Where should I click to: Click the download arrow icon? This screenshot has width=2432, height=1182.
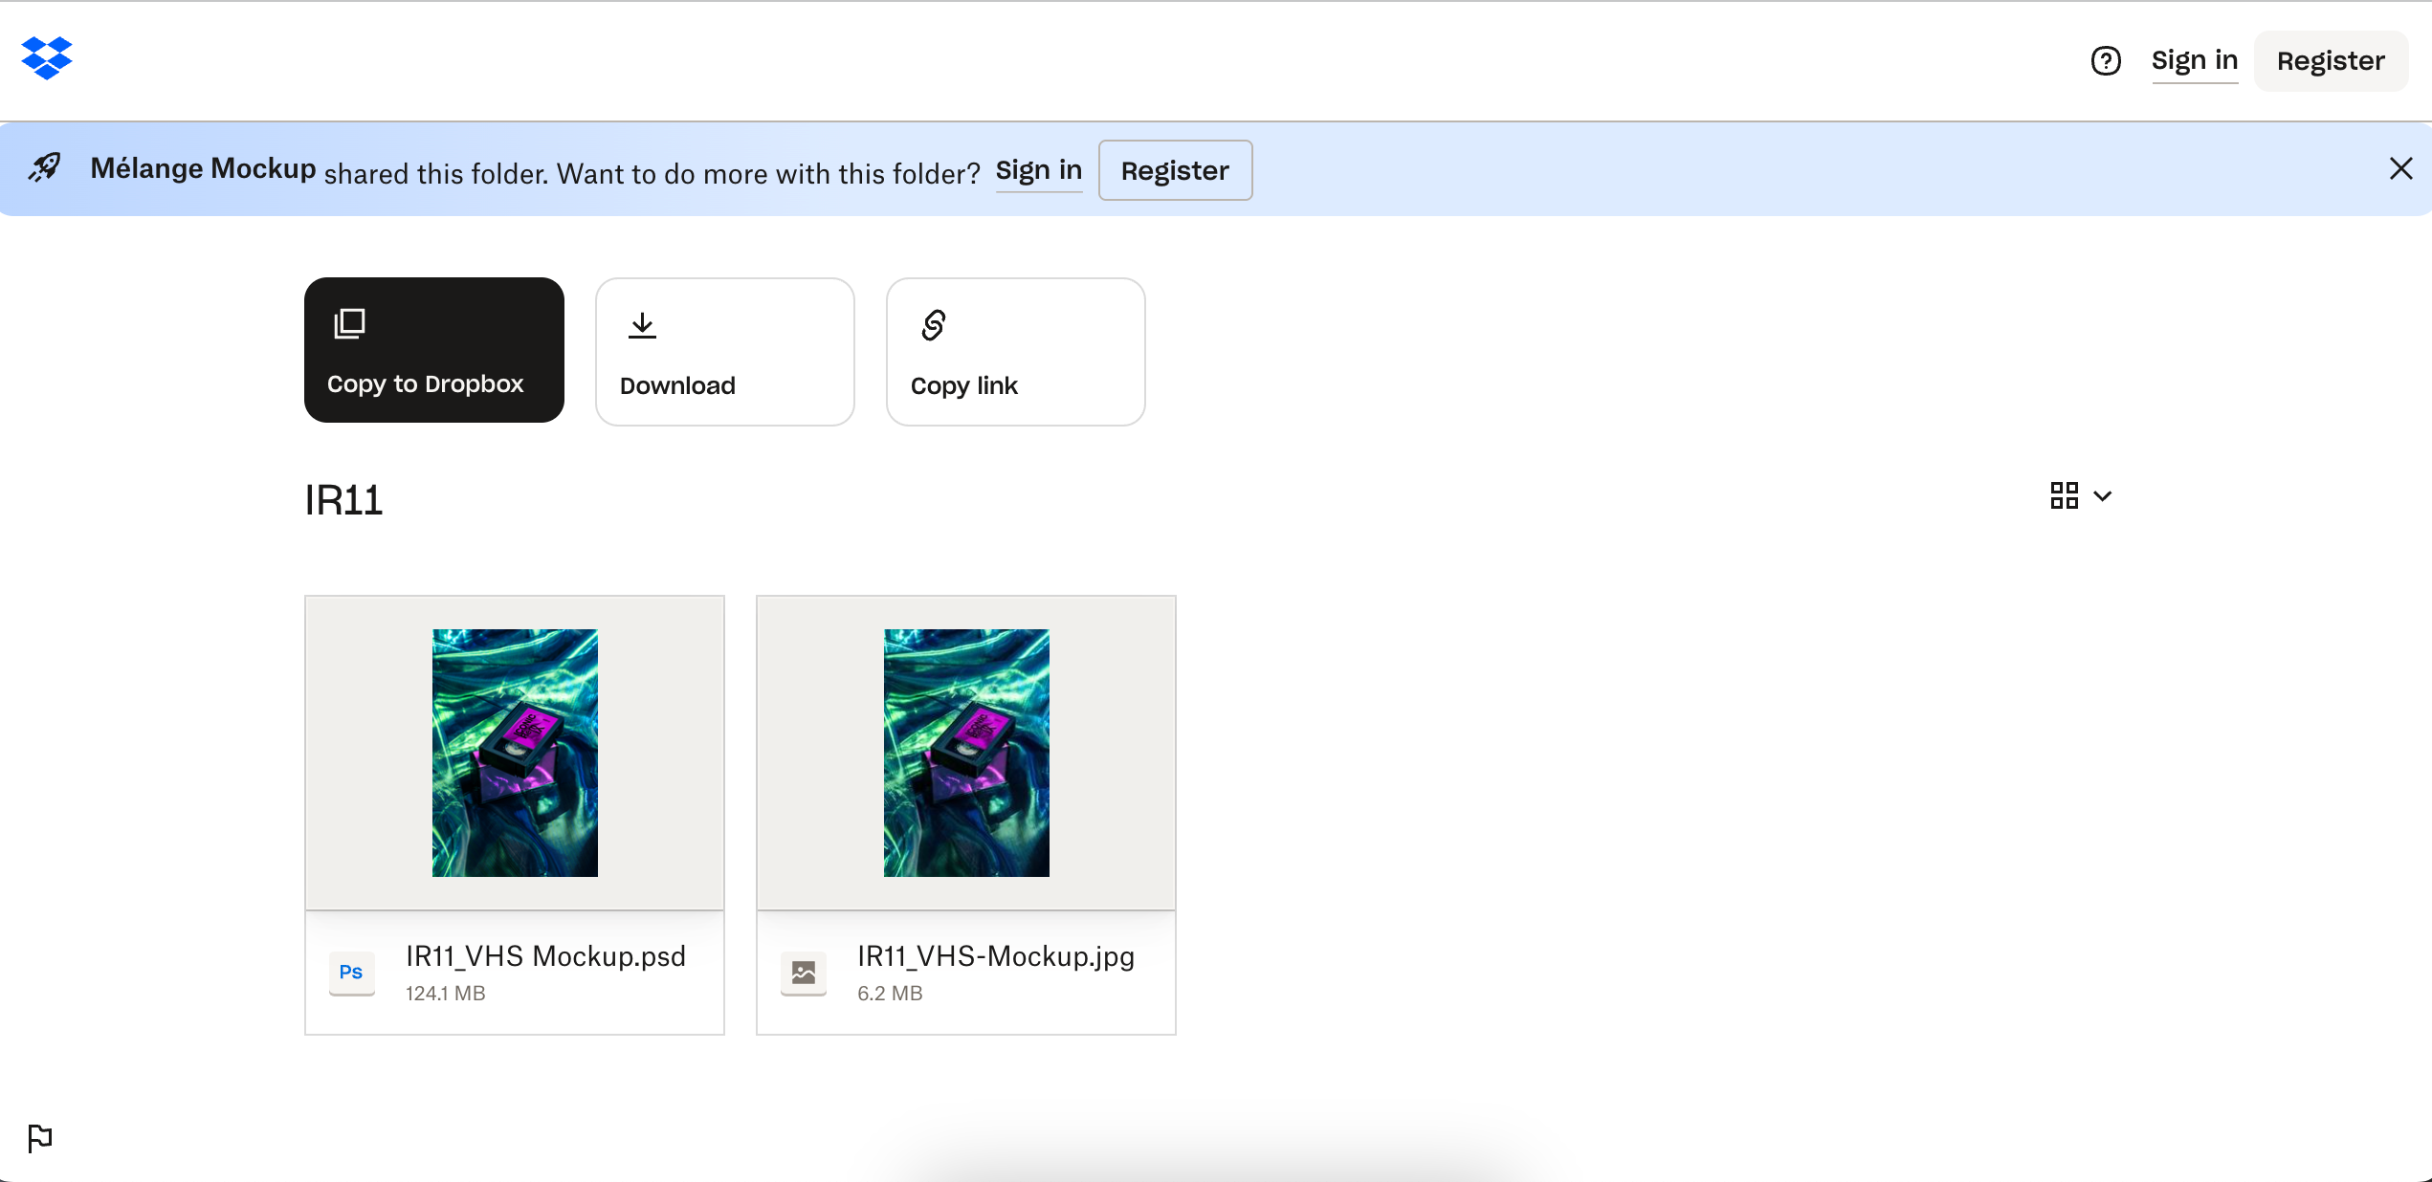pos(642,325)
